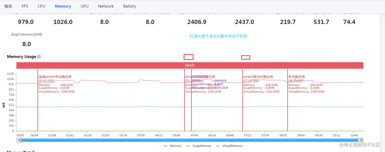Click the 连接airtest手动跑任务 marker label
Screen dimensions: 385x152
point(55,77)
